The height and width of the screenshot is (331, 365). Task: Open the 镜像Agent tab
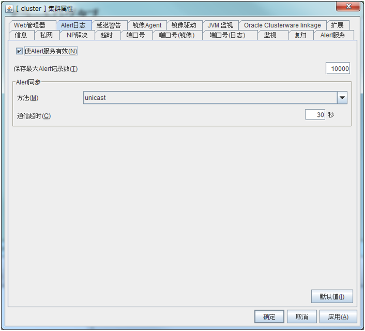147,25
